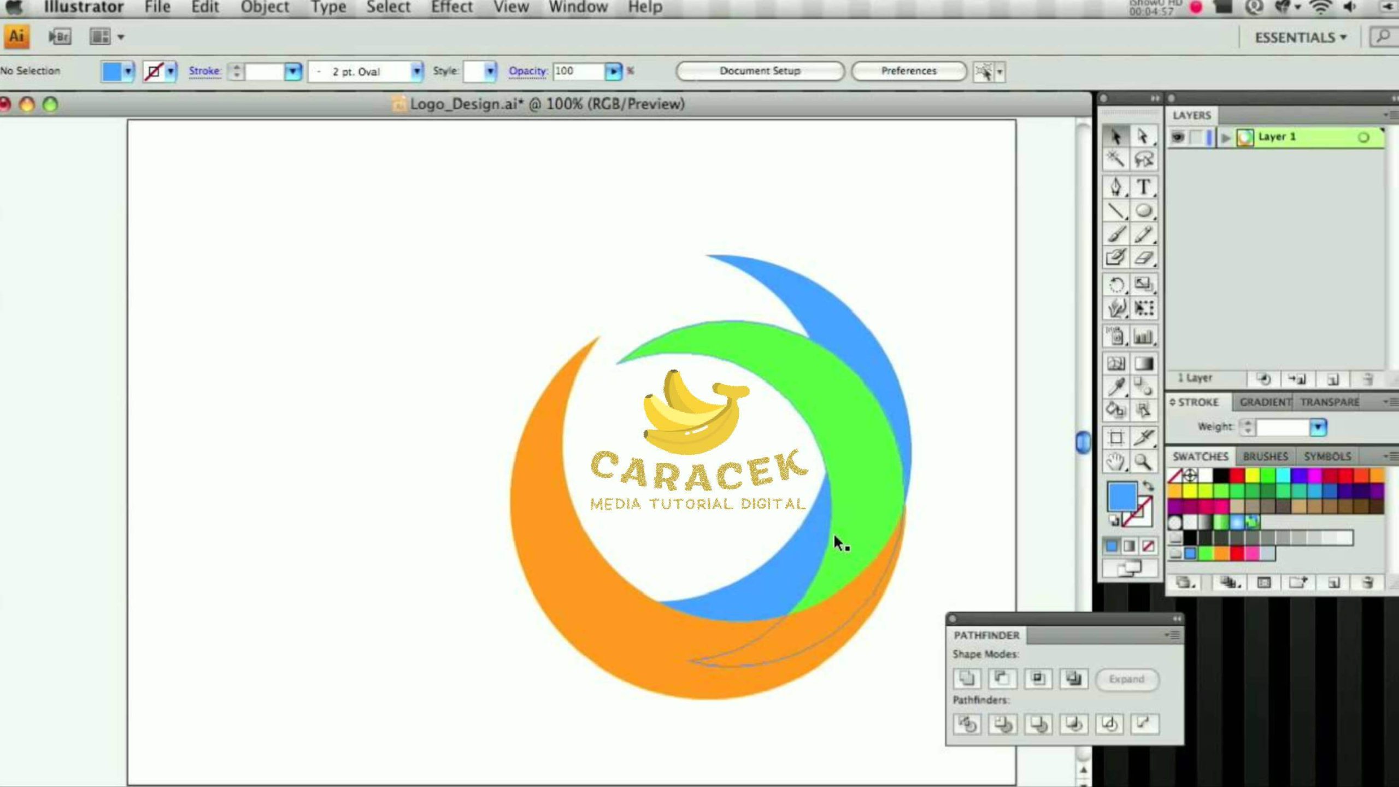Click the Preferences button
1399x787 pixels.
(908, 71)
